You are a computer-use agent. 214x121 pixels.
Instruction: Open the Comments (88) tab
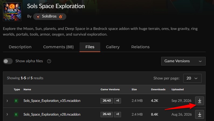tap(58, 47)
